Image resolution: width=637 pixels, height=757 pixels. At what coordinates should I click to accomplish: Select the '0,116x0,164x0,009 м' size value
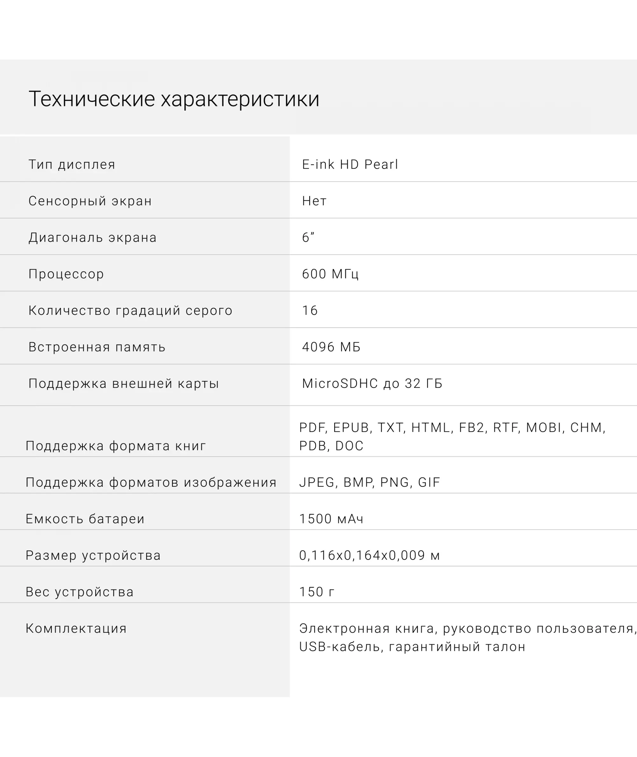tap(369, 555)
